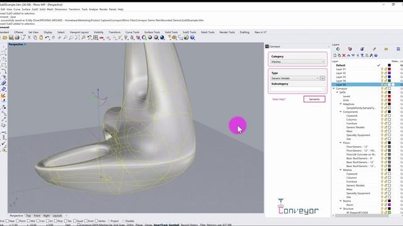Screen dimensions: 403x226
Task: Open layer tools hammer icon
Action: tap(372, 55)
